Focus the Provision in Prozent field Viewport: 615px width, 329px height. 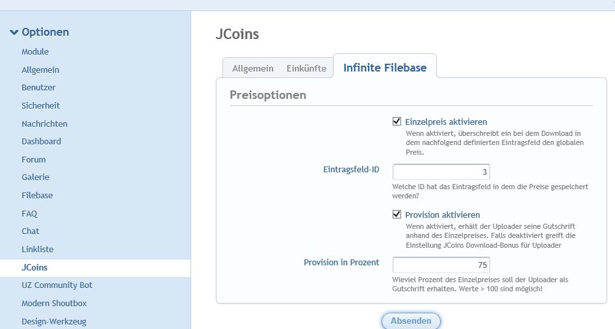click(x=441, y=265)
